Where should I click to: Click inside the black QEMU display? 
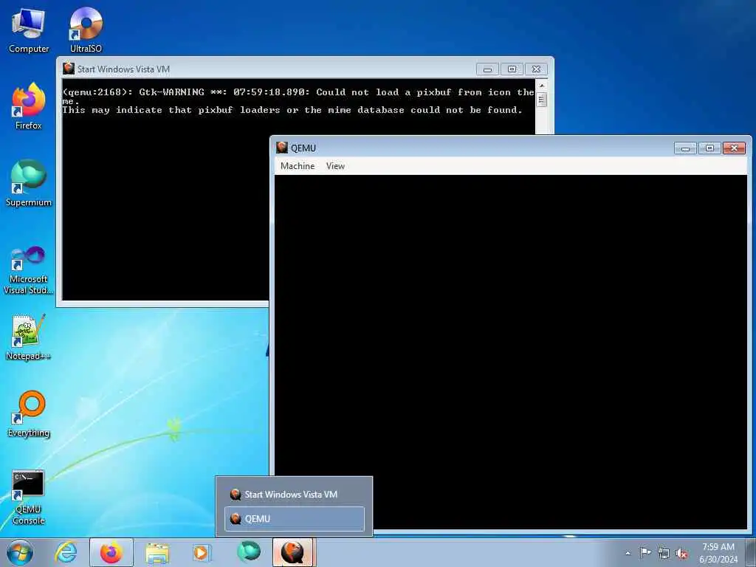tap(511, 351)
